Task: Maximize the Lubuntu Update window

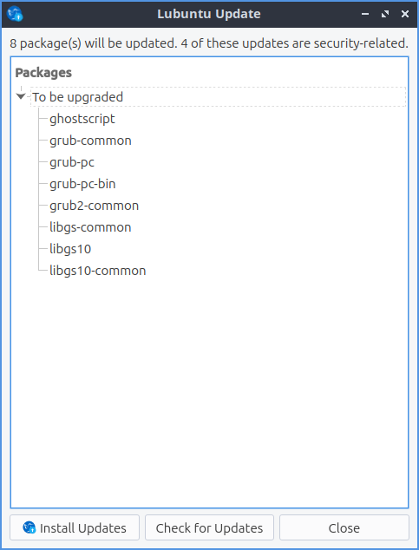Action: [x=385, y=14]
